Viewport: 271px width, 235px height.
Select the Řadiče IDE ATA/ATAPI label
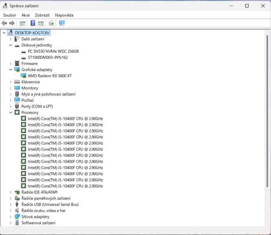(x=39, y=192)
